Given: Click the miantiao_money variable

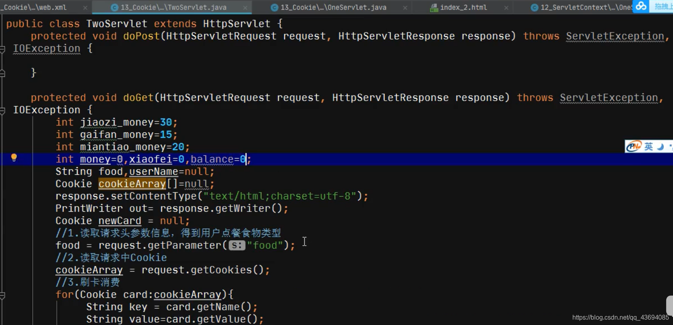Looking at the screenshot, I should (x=123, y=147).
